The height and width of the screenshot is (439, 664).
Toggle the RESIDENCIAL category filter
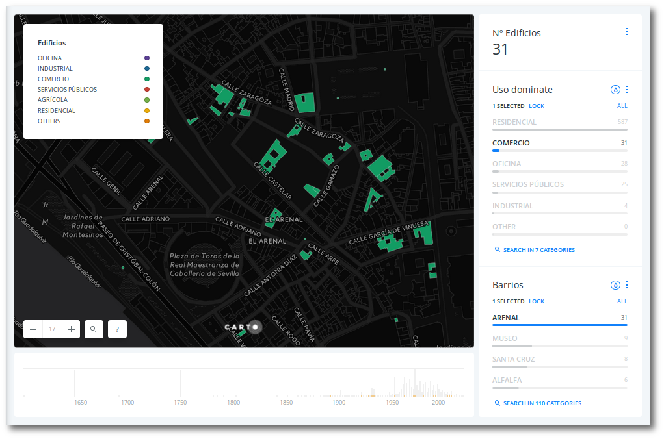514,122
